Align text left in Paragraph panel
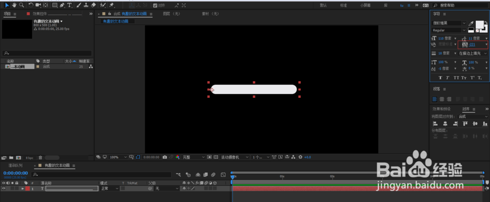490x202 pixels. pos(435,99)
